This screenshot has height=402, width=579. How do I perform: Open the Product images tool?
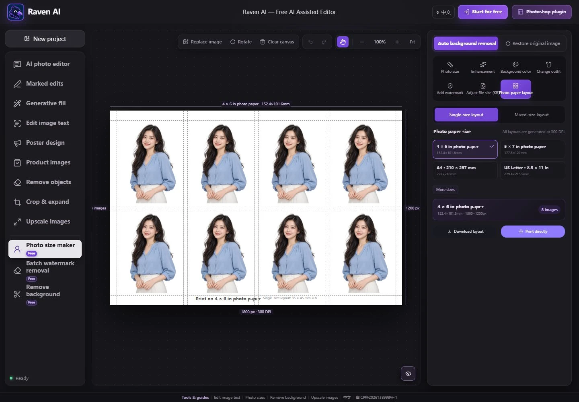tap(45, 162)
